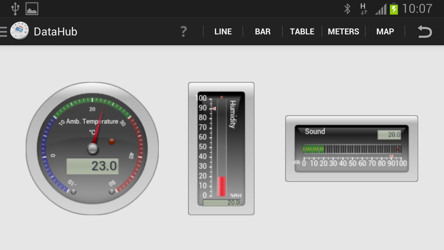Tap the Bluetooth status icon
This screenshot has height=250, width=444.
[x=347, y=9]
